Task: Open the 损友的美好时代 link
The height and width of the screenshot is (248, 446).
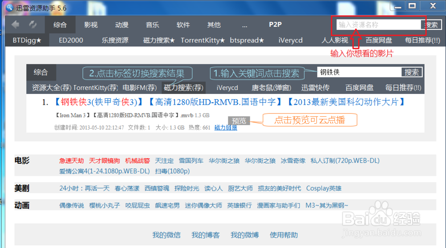Action: (x=279, y=188)
